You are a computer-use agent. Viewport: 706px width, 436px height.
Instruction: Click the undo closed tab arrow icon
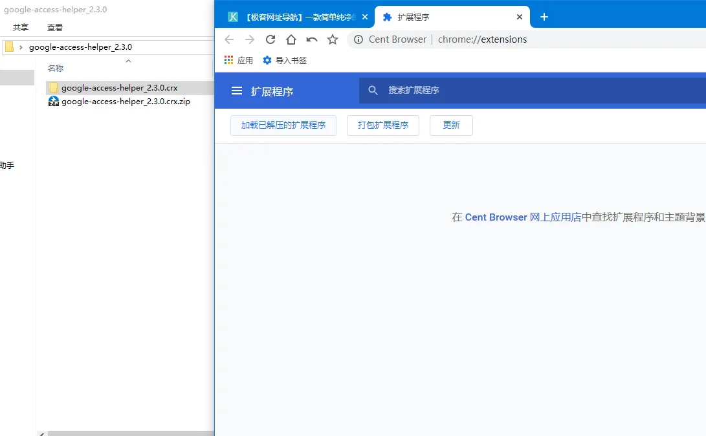click(311, 39)
